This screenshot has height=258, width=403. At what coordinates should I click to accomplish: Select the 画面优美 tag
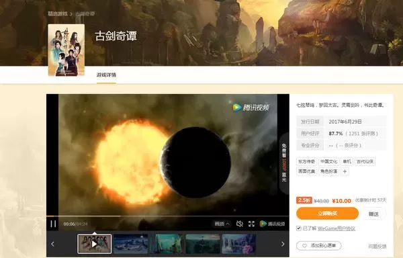pyautogui.click(x=307, y=171)
